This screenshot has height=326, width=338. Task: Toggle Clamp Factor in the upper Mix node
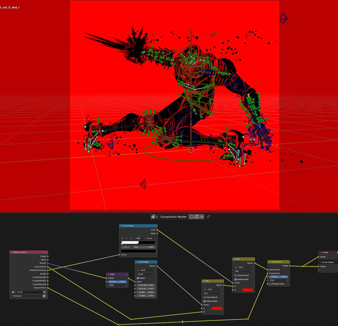pos(235,280)
